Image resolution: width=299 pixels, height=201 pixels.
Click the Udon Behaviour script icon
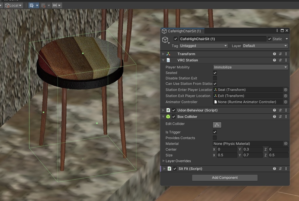pos(168,110)
